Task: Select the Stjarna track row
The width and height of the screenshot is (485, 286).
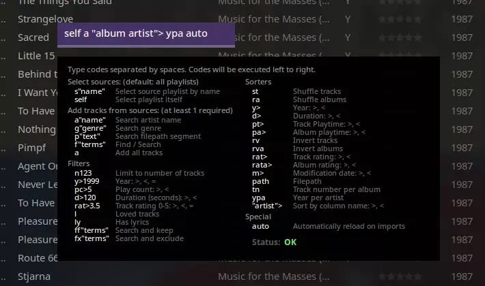Action: pos(242,276)
